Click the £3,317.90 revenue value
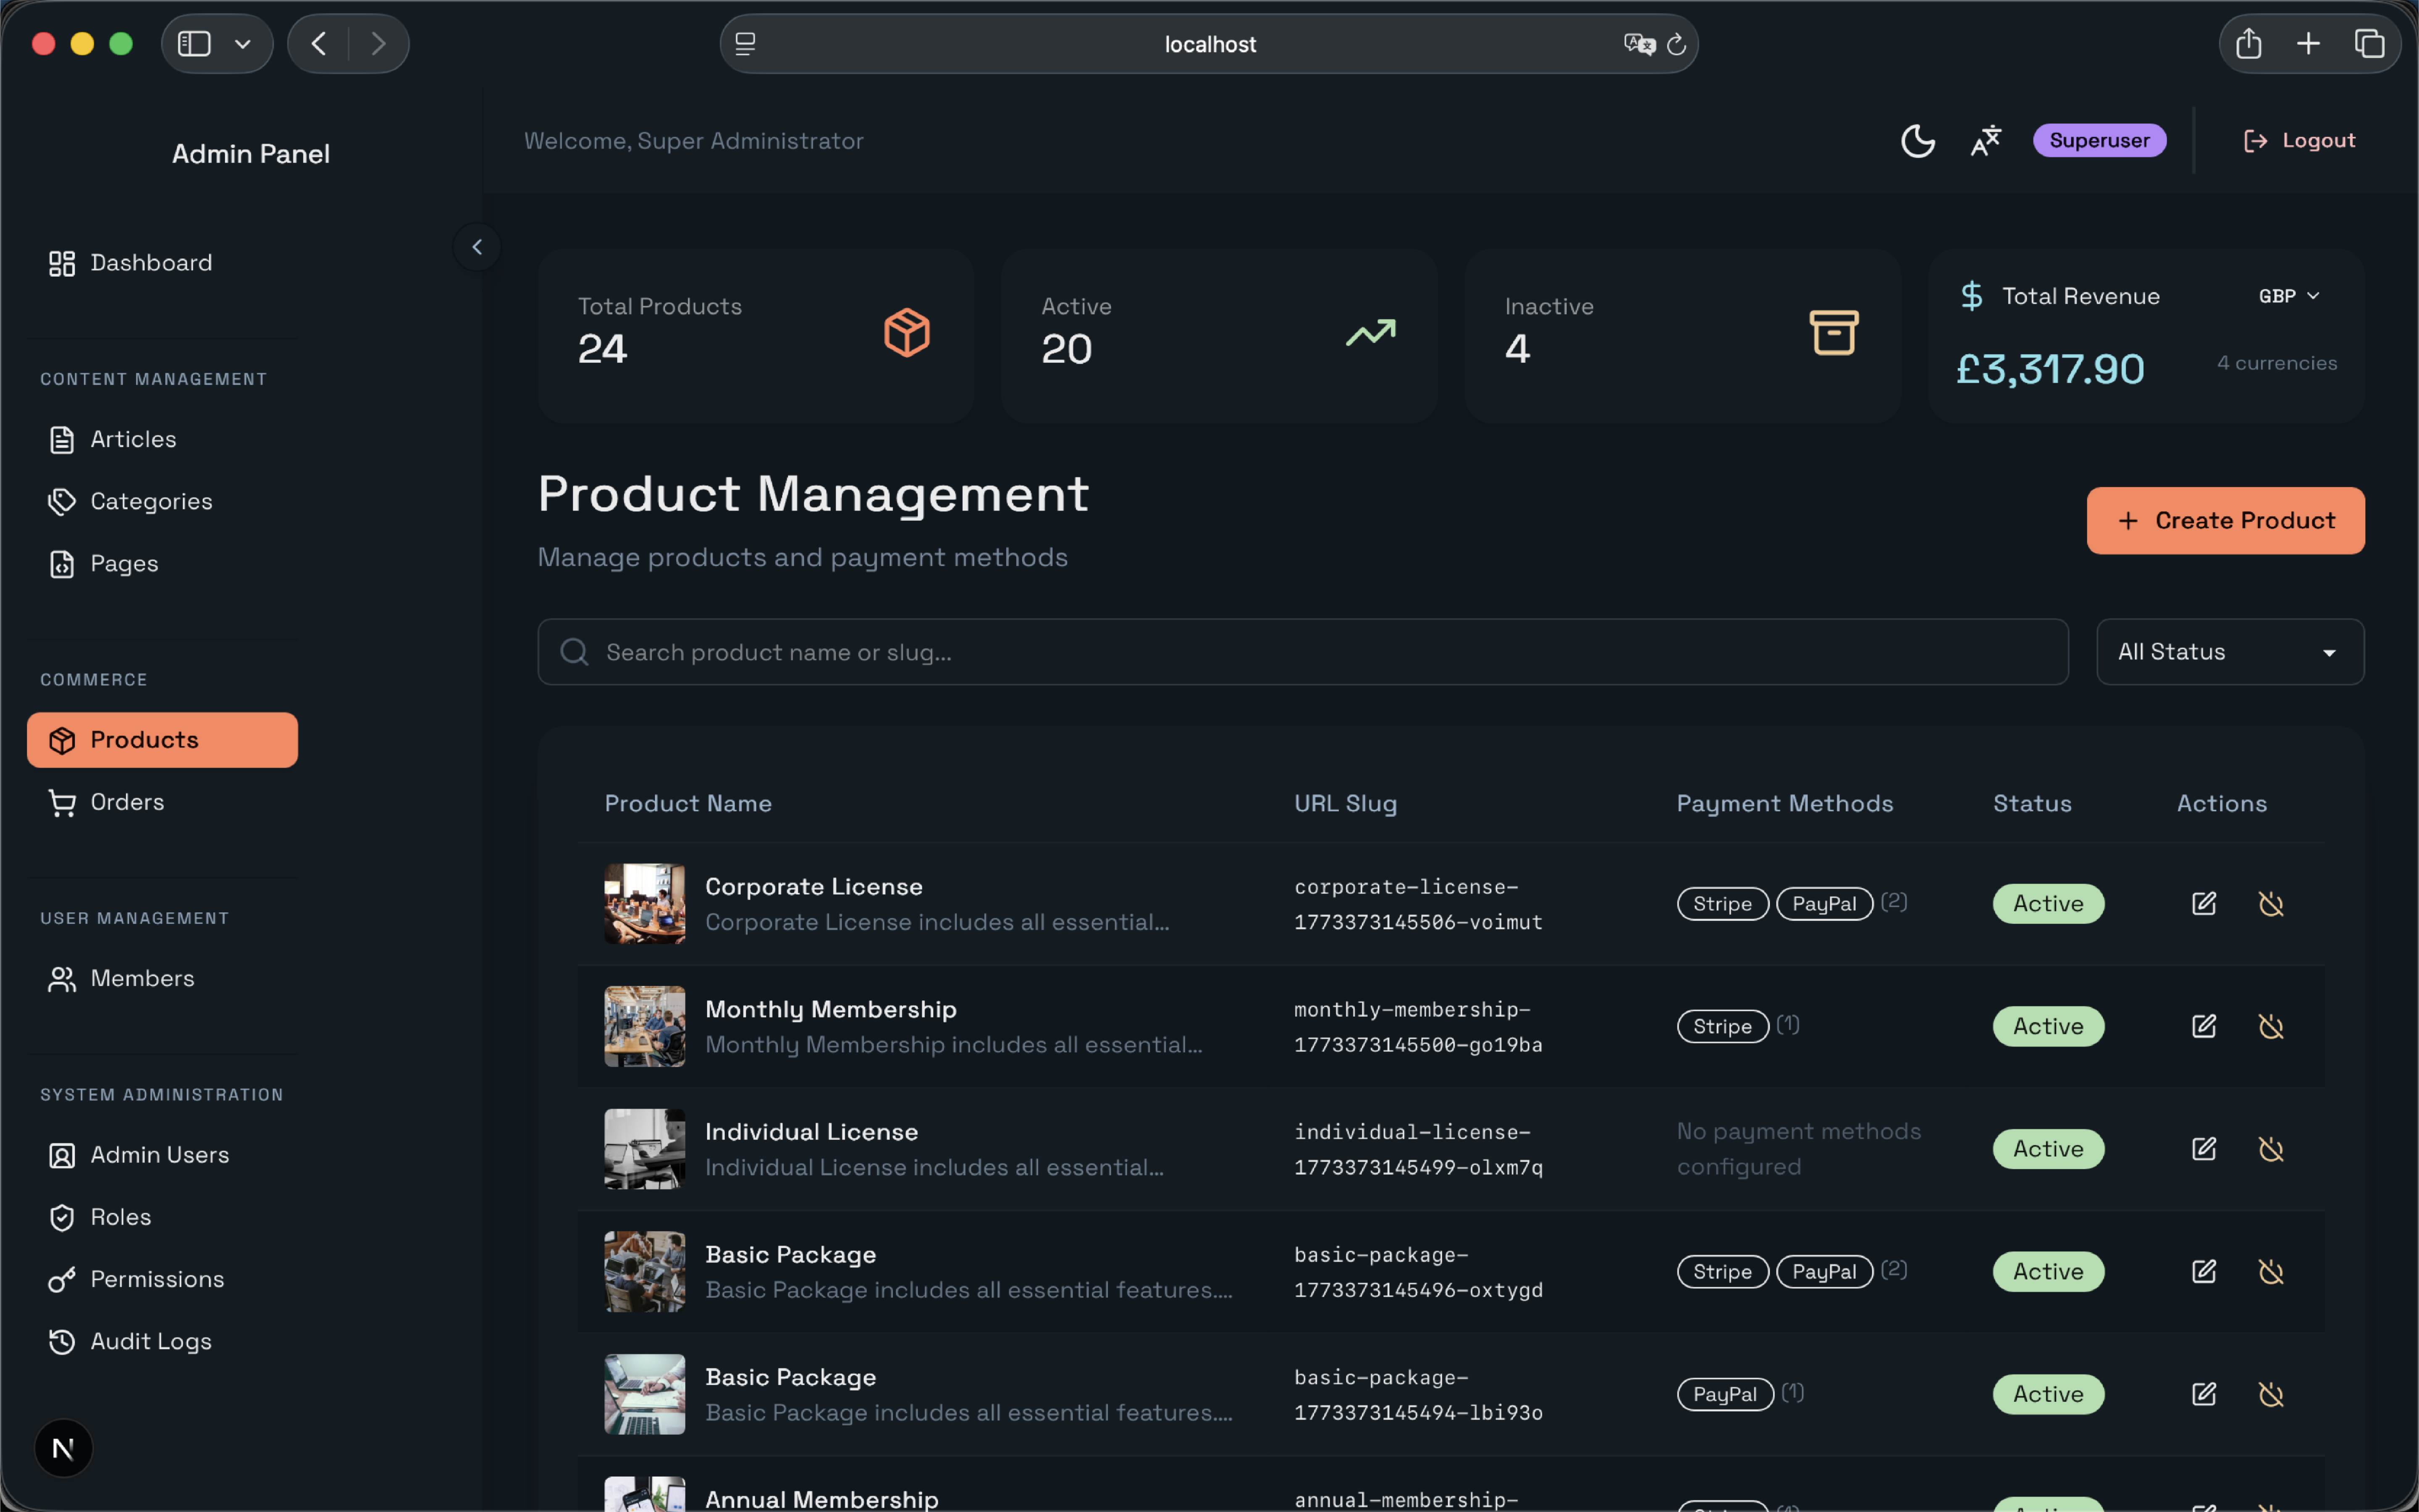2419x1512 pixels. (x=2050, y=369)
